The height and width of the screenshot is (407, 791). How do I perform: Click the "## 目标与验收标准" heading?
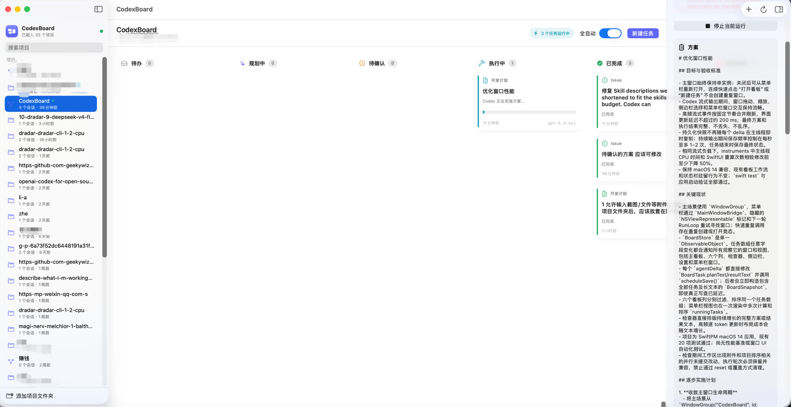click(x=700, y=71)
